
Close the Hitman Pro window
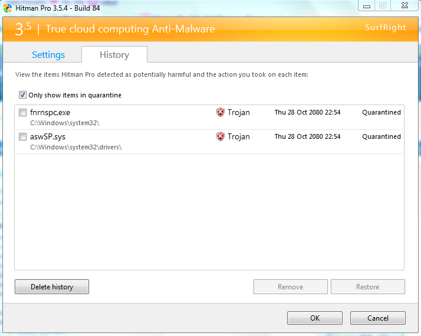tap(404, 6)
